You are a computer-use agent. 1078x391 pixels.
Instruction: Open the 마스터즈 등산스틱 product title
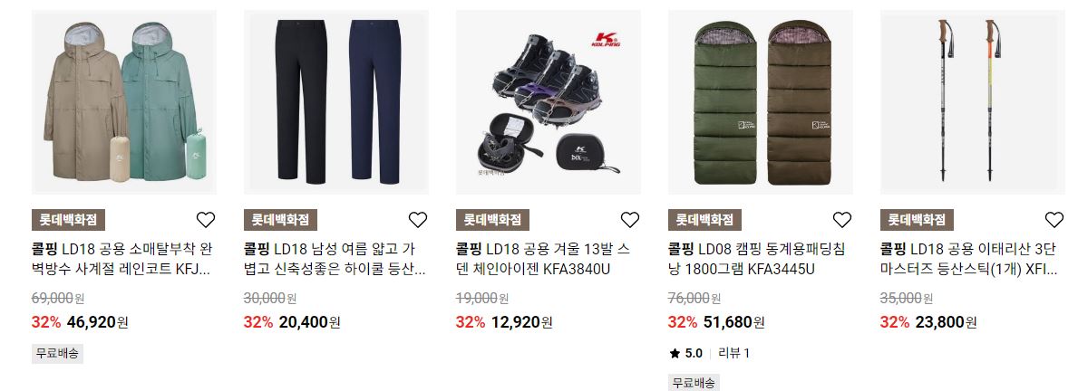click(x=968, y=259)
